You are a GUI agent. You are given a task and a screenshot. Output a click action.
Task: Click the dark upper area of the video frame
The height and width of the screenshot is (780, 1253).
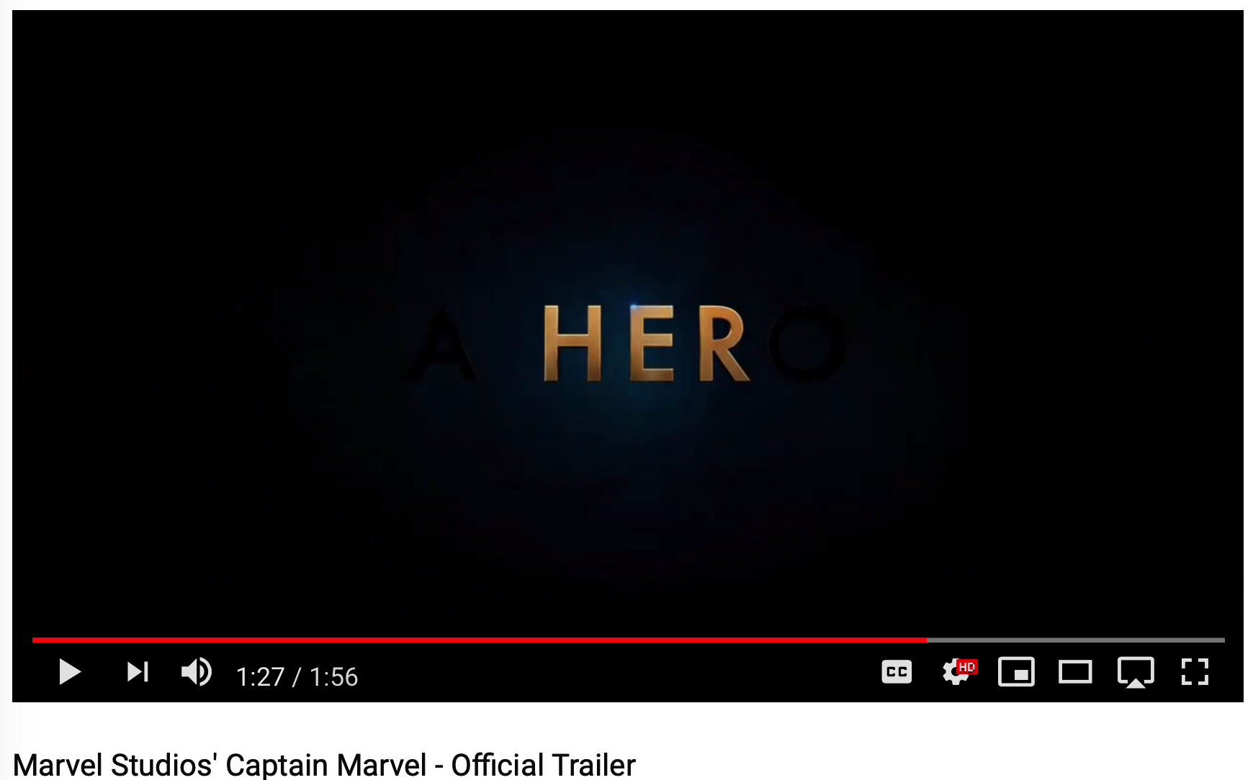(x=626, y=108)
